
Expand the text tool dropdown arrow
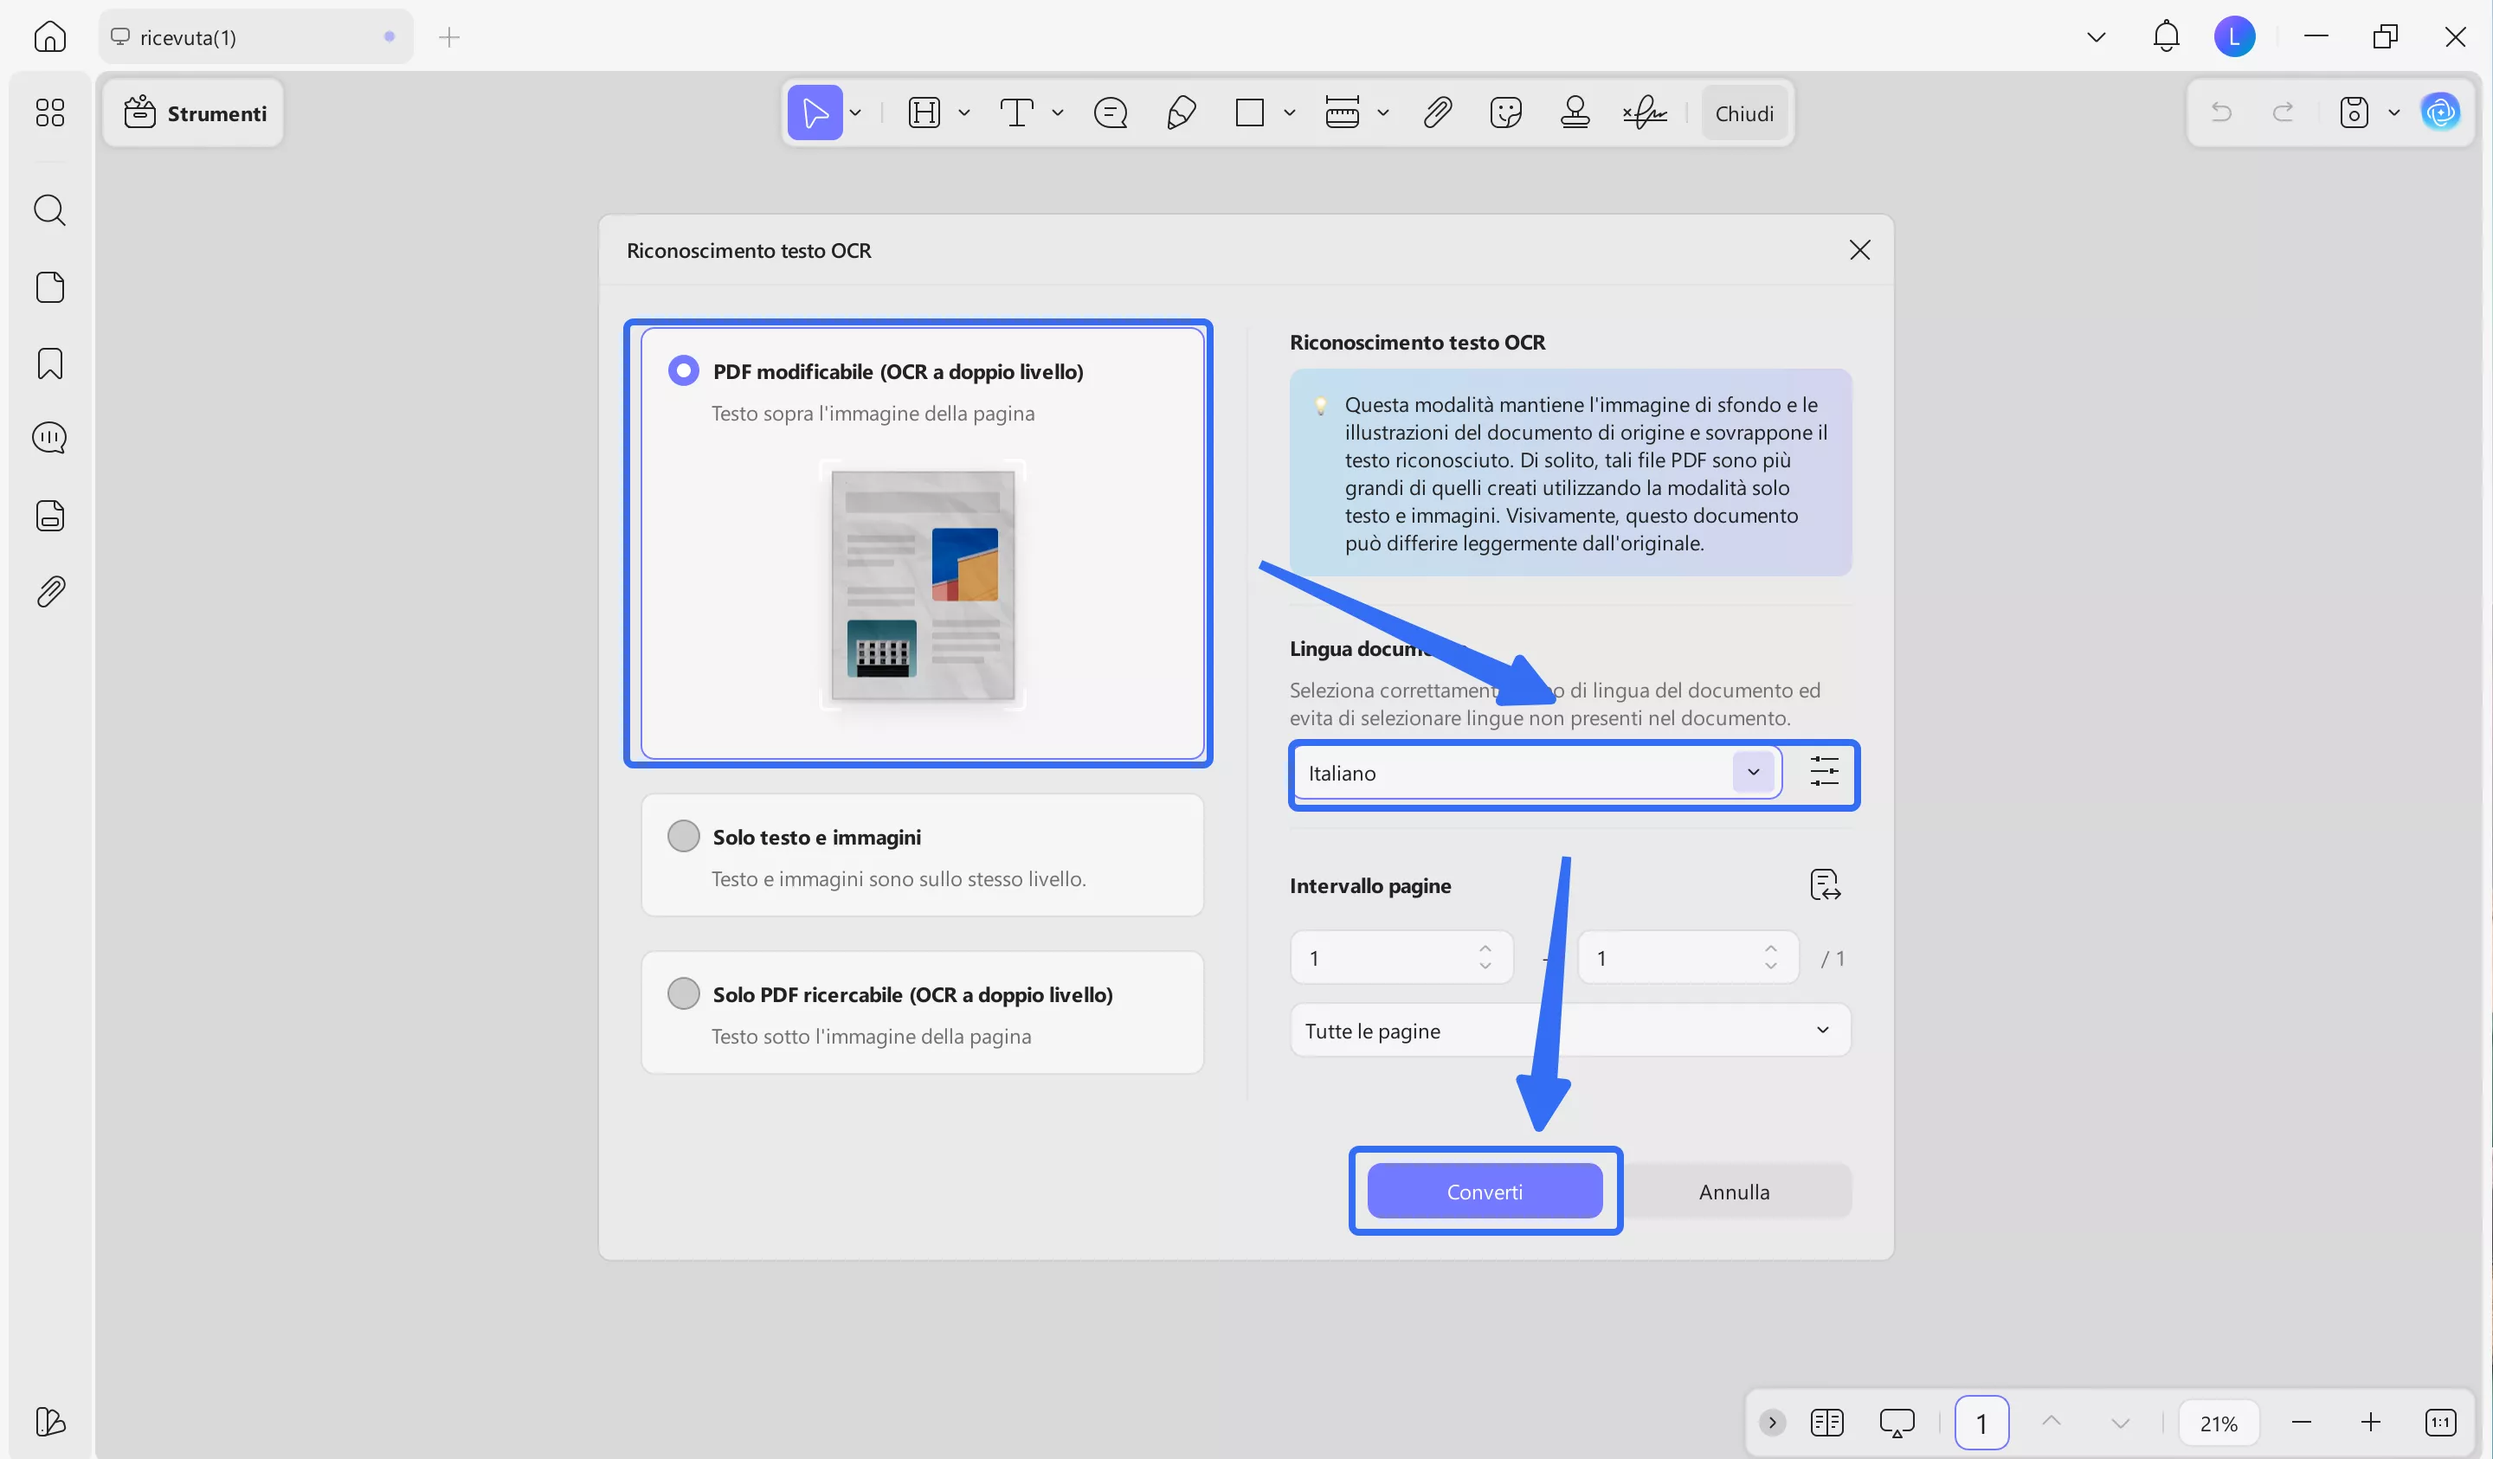pos(1058,112)
